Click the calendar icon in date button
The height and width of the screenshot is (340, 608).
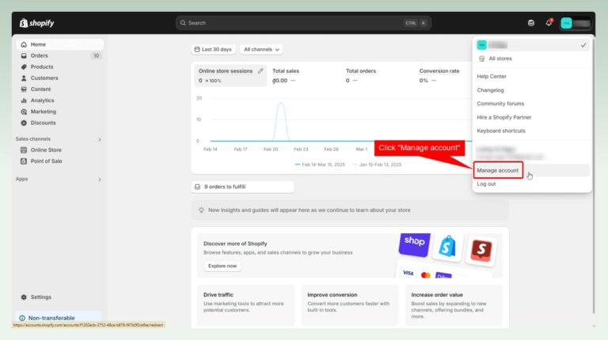tap(197, 50)
